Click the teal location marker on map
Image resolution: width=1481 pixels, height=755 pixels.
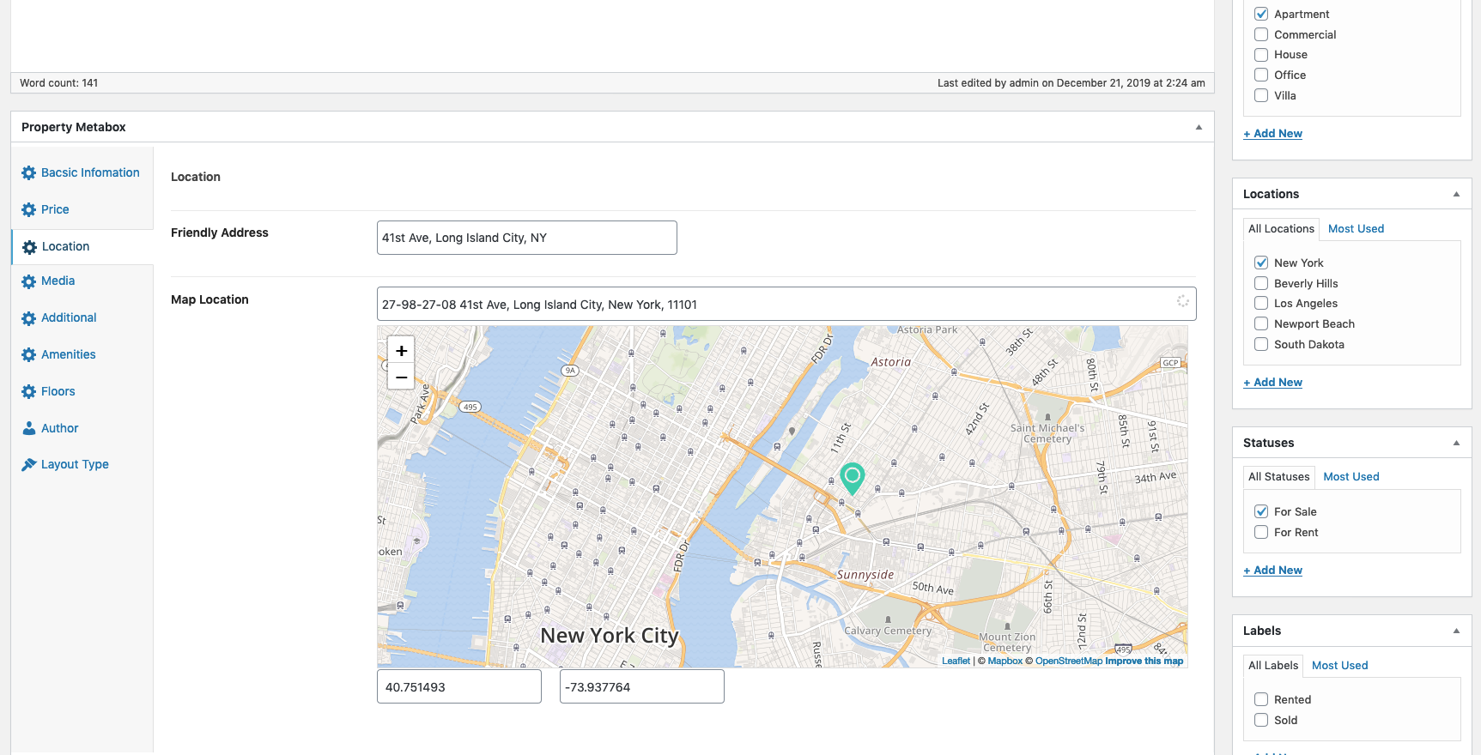click(x=852, y=476)
